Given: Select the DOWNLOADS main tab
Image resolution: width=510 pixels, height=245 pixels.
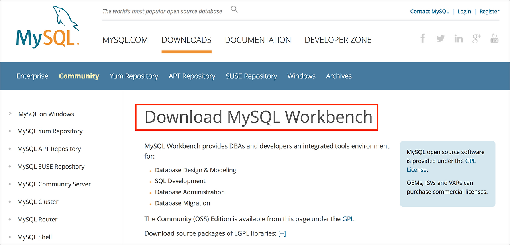Looking at the screenshot, I should click(x=186, y=40).
